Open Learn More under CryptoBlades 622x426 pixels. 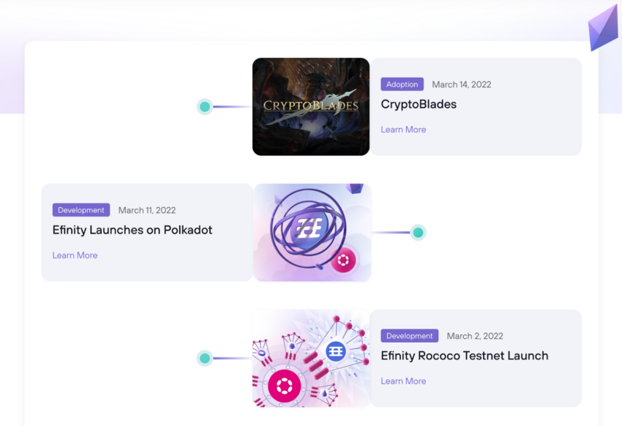click(403, 130)
